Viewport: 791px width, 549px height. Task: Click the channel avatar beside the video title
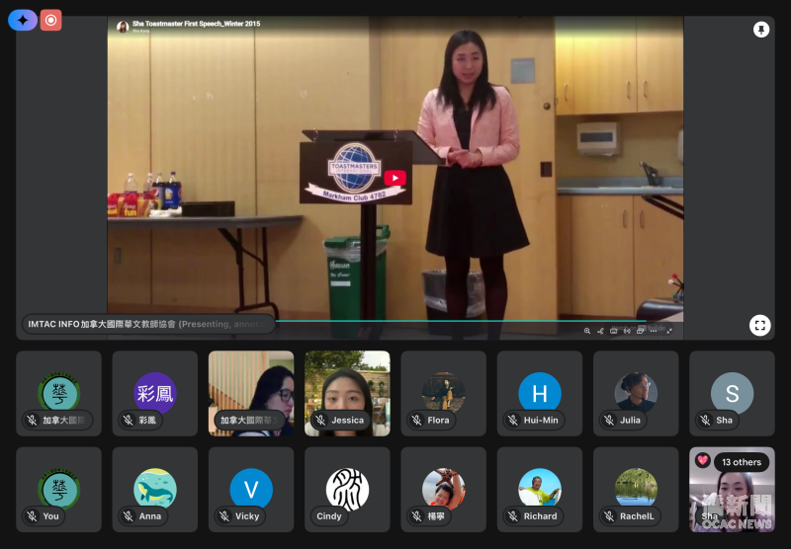click(x=123, y=27)
